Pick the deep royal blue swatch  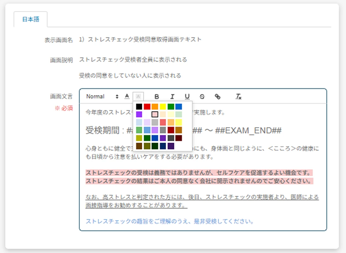tap(155, 138)
